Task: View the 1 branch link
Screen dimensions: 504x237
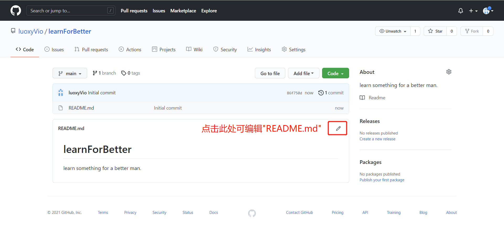Action: tap(104, 73)
